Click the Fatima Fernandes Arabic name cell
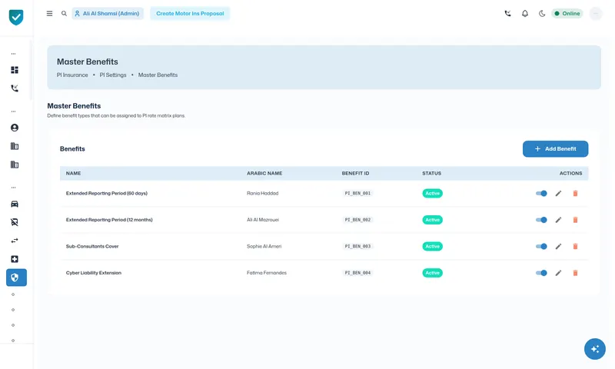 tap(267, 273)
